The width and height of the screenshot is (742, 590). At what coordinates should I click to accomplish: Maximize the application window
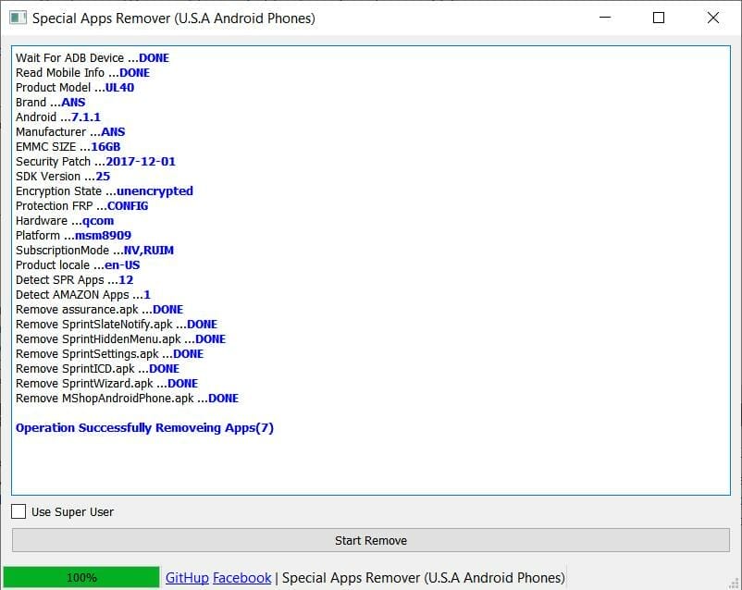pos(659,17)
